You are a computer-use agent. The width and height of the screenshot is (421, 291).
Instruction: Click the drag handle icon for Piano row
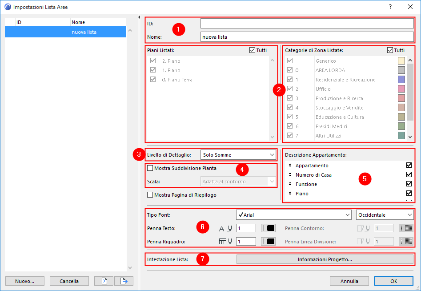coord(290,194)
